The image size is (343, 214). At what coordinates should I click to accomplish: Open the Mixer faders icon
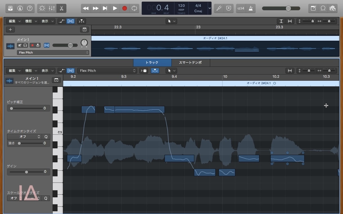pos(52,8)
